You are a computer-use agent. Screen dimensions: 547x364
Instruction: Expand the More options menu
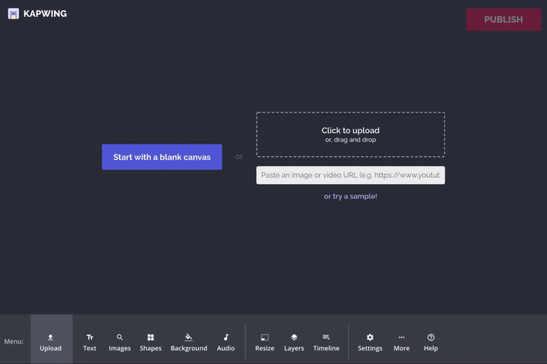401,342
